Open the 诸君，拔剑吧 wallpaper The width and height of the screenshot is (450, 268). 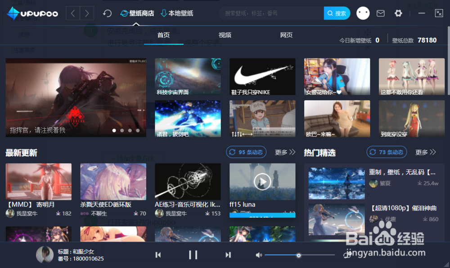(188, 118)
